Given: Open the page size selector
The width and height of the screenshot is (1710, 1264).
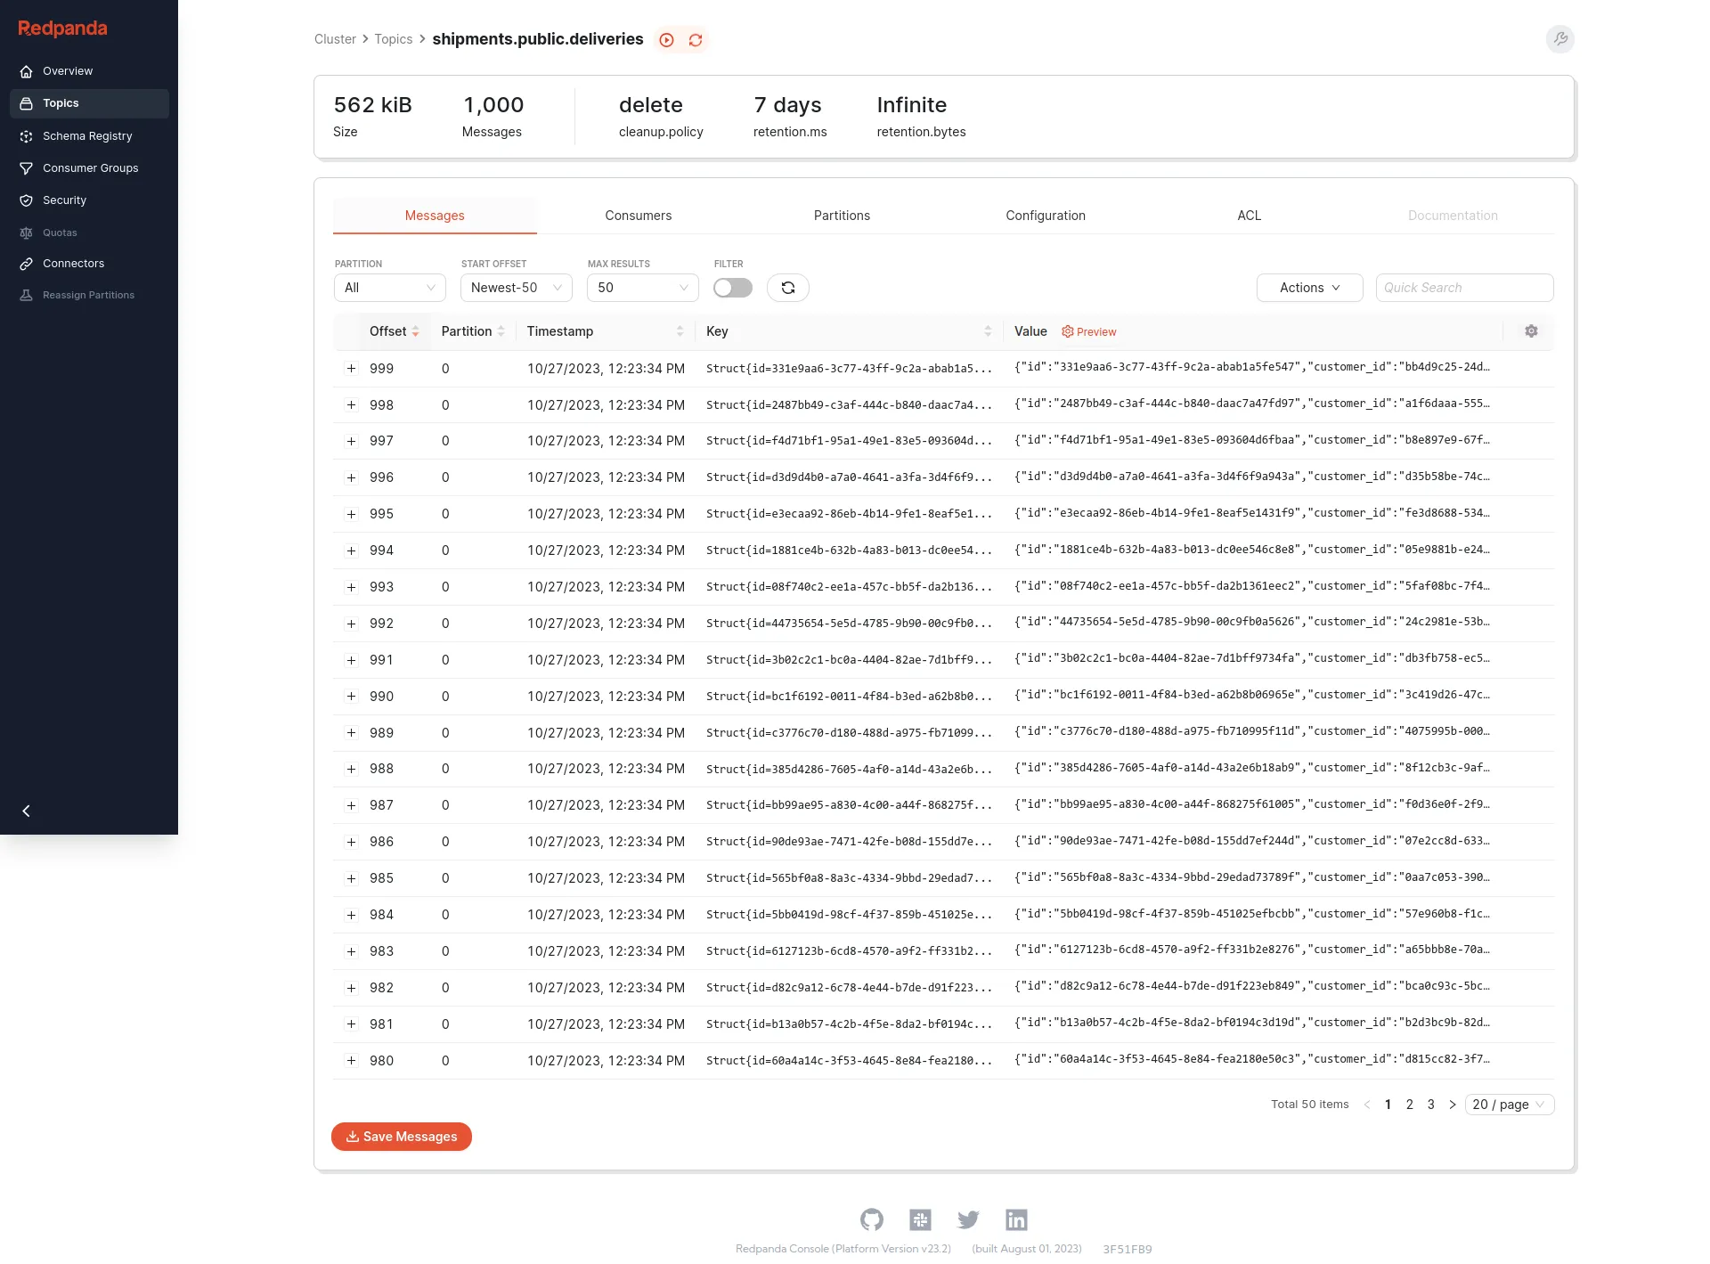Looking at the screenshot, I should pyautogui.click(x=1510, y=1104).
